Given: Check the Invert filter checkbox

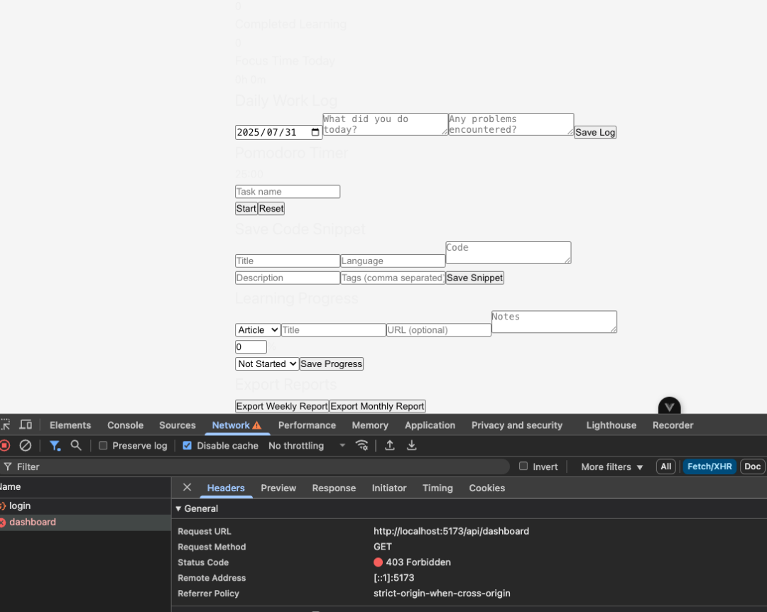Looking at the screenshot, I should click(x=523, y=466).
